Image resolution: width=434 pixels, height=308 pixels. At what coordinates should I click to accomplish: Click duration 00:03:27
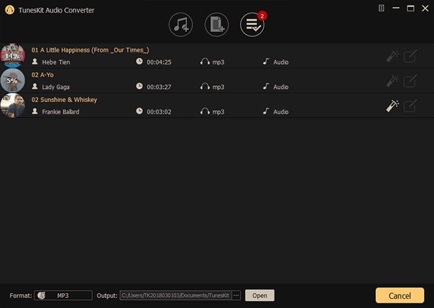tap(159, 87)
